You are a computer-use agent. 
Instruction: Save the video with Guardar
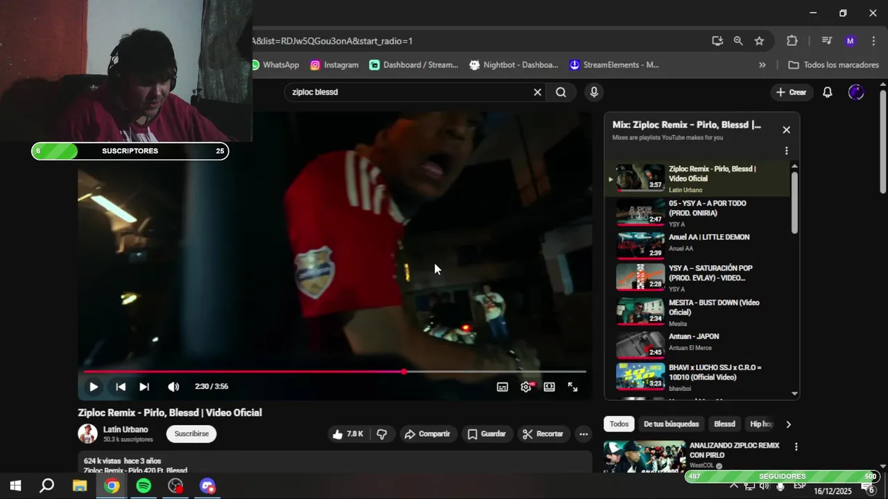click(x=486, y=434)
